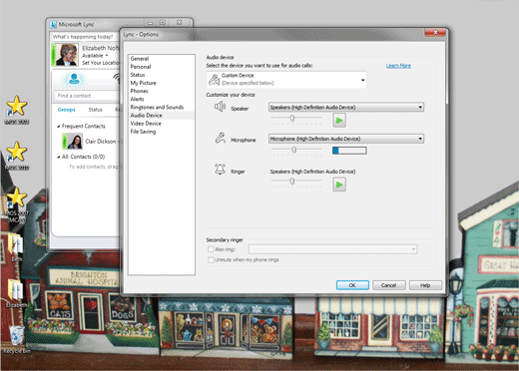519x371 pixels.
Task: Click the microphone input level meter
Action: (x=349, y=151)
